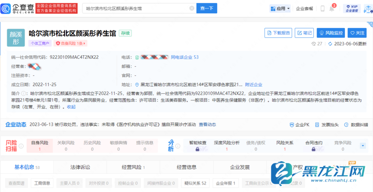Collapse the company intro via 收起
The width and height of the screenshot is (373, 192).
pyautogui.click(x=71, y=107)
